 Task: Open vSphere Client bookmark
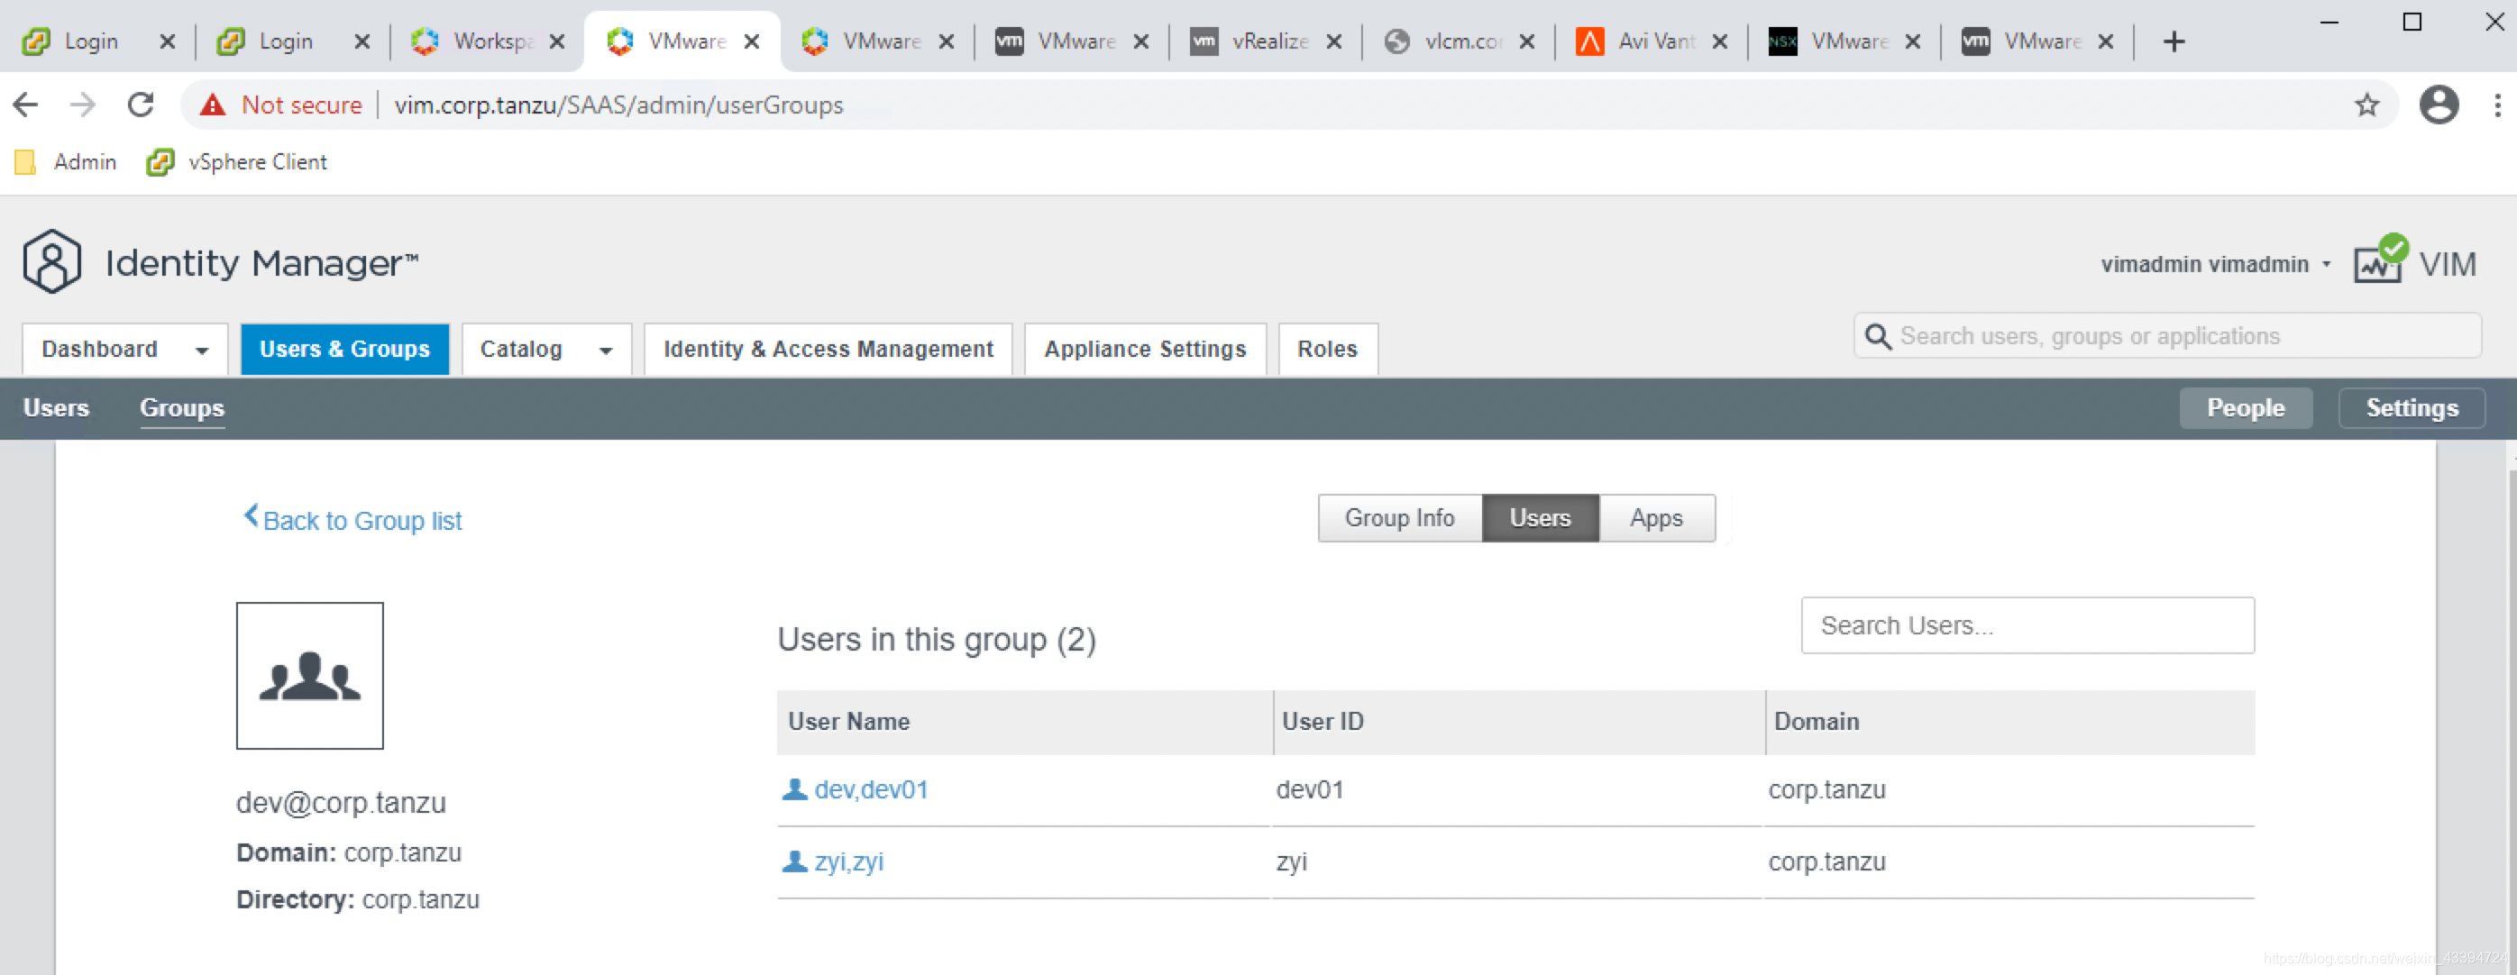(237, 161)
